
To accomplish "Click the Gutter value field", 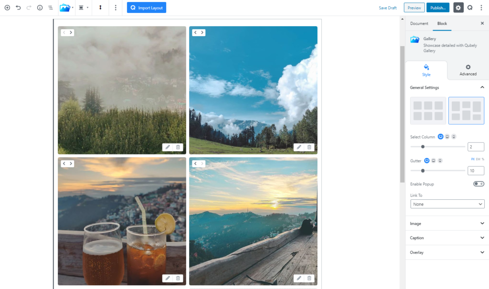I will (476, 171).
